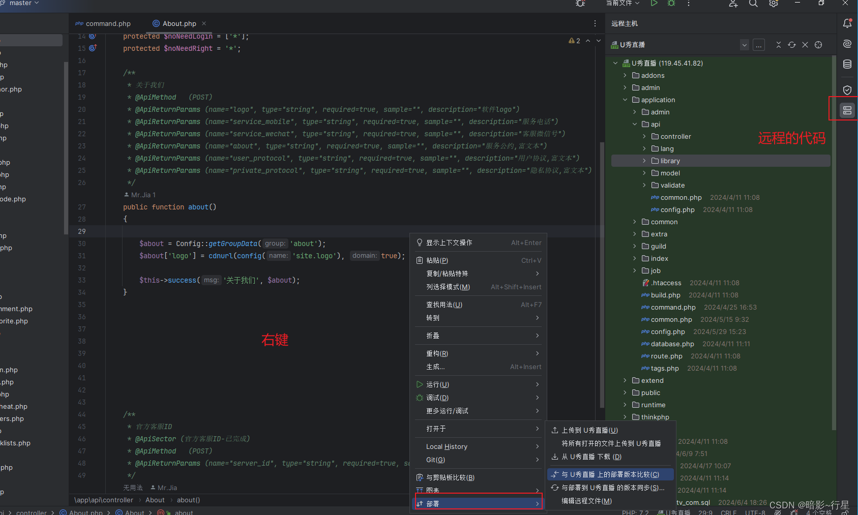Click the Search Everywhere magnifier

click(753, 3)
